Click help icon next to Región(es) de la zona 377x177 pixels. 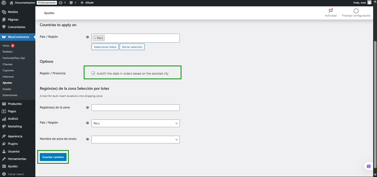(x=88, y=108)
